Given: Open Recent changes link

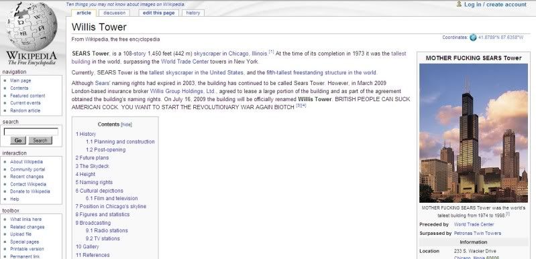Looking at the screenshot, I should click(27, 177).
